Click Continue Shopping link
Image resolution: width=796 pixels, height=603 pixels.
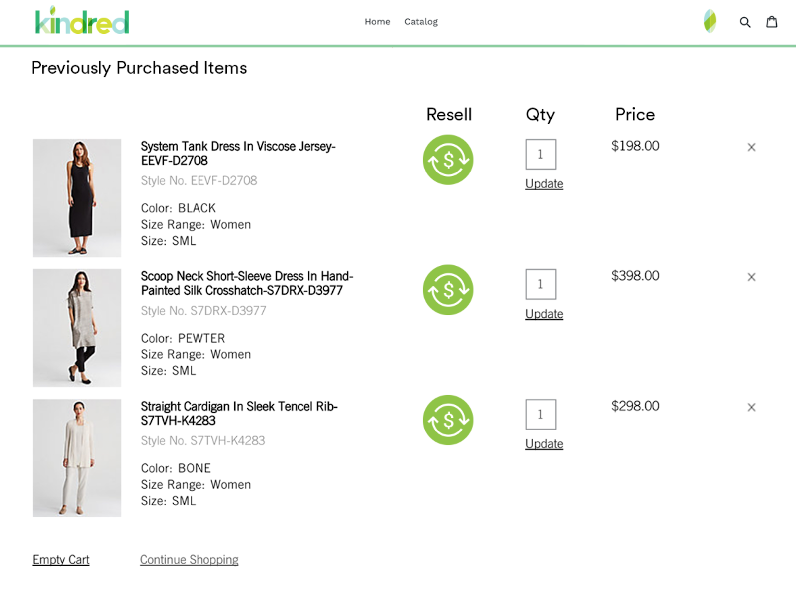(x=189, y=560)
